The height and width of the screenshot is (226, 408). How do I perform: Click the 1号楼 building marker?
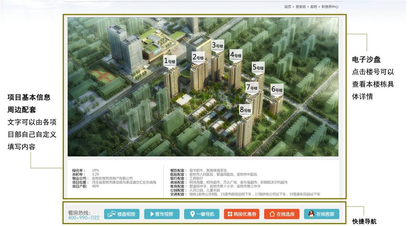(169, 61)
